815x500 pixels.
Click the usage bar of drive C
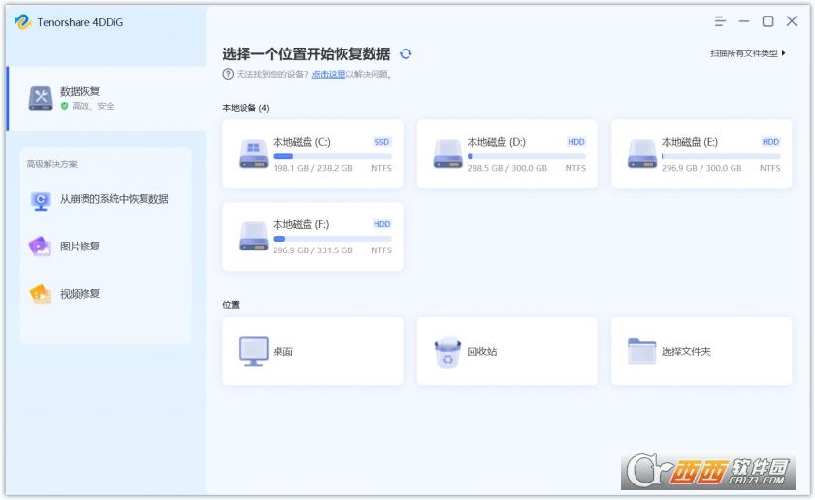tap(332, 156)
